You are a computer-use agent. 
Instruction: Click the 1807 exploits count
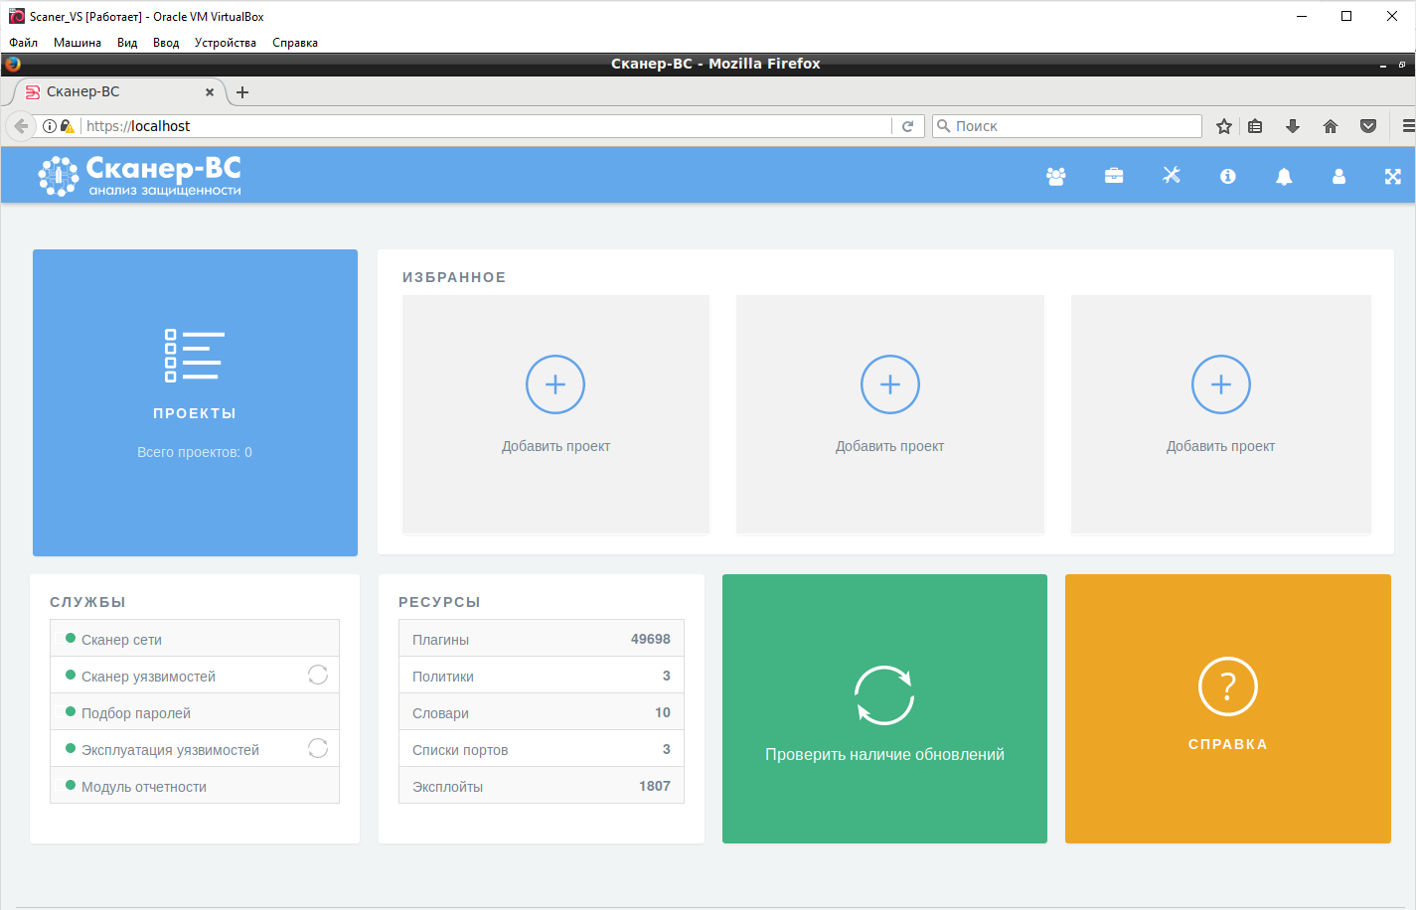click(655, 786)
